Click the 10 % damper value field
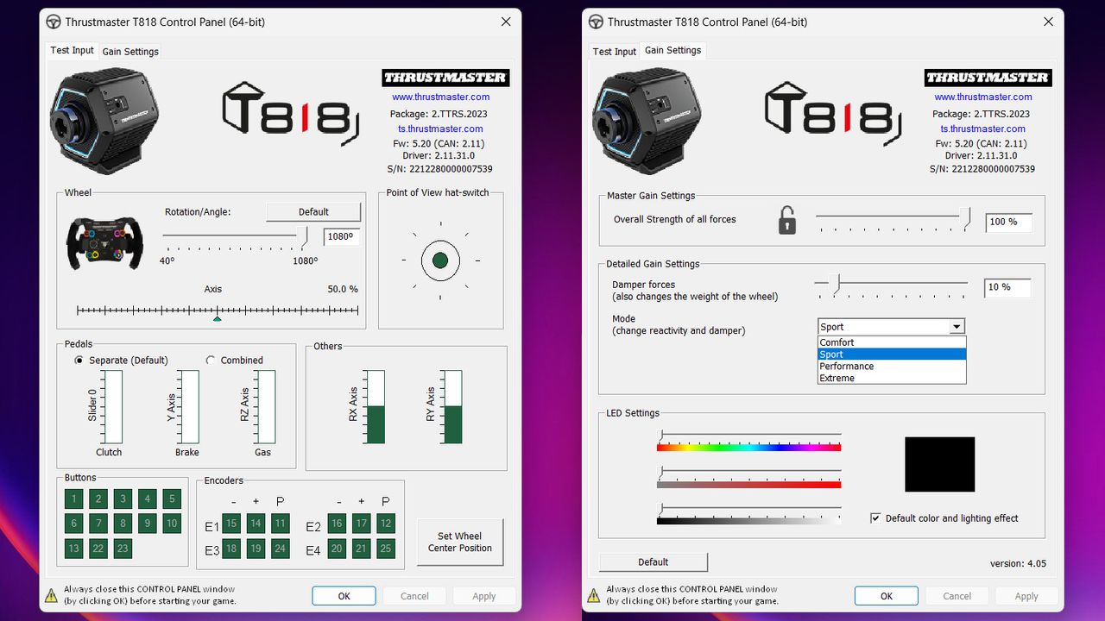The height and width of the screenshot is (621, 1105). [1008, 287]
